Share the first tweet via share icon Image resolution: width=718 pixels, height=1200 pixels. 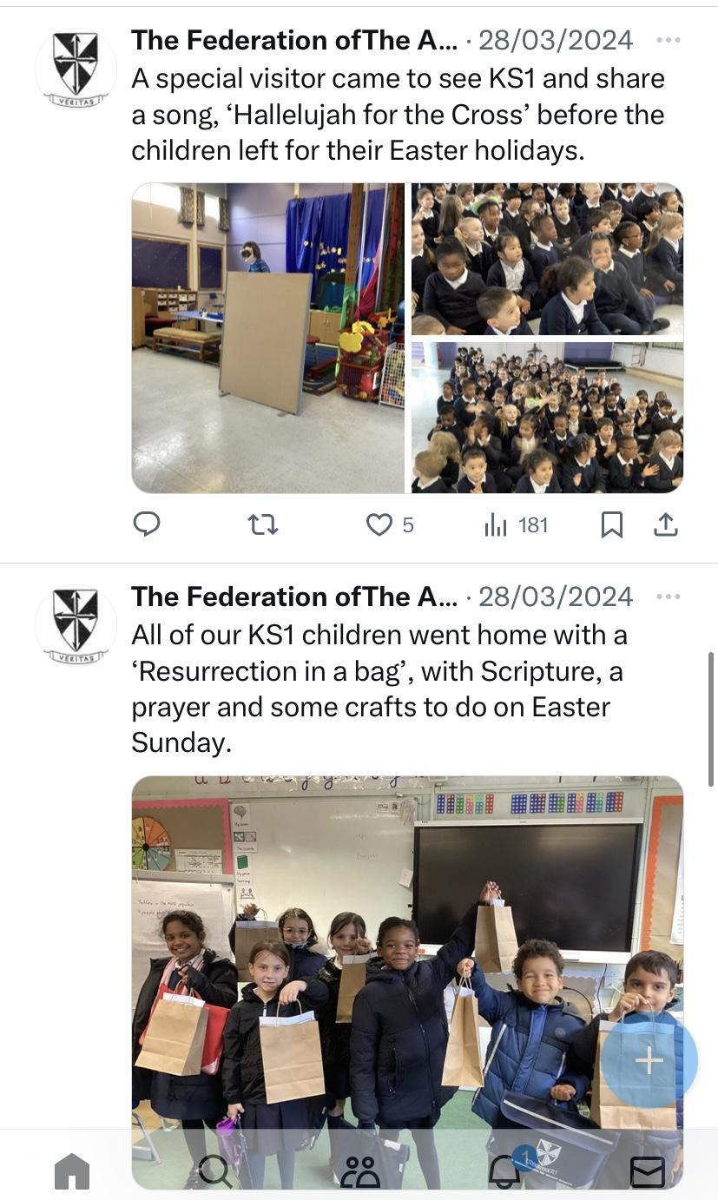pyautogui.click(x=665, y=524)
